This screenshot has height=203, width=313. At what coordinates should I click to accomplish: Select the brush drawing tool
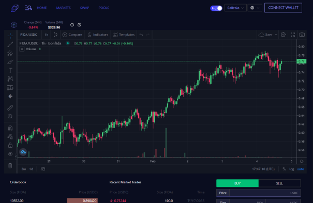(10, 62)
